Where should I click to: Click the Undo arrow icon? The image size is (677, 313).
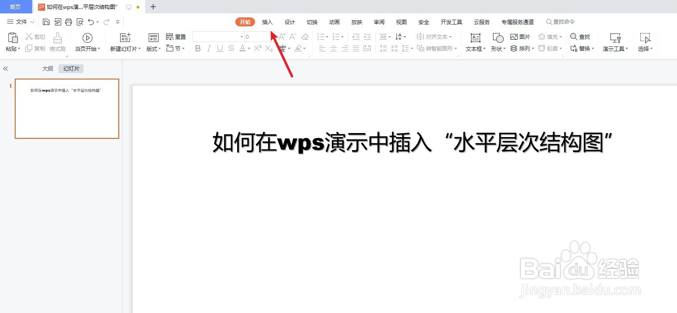click(91, 22)
